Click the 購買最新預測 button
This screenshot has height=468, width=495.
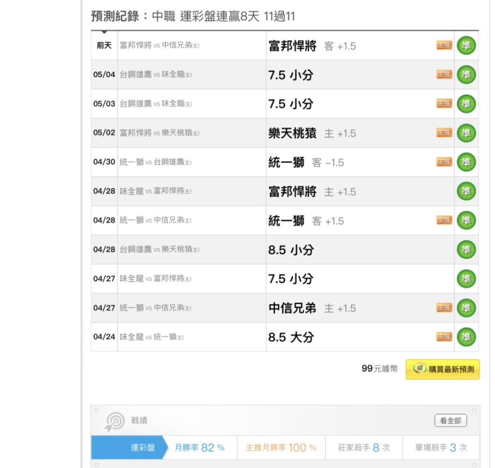pyautogui.click(x=443, y=369)
